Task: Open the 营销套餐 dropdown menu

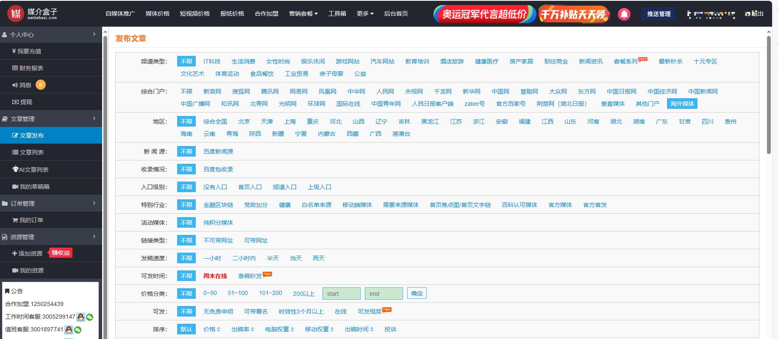Action: coord(303,14)
